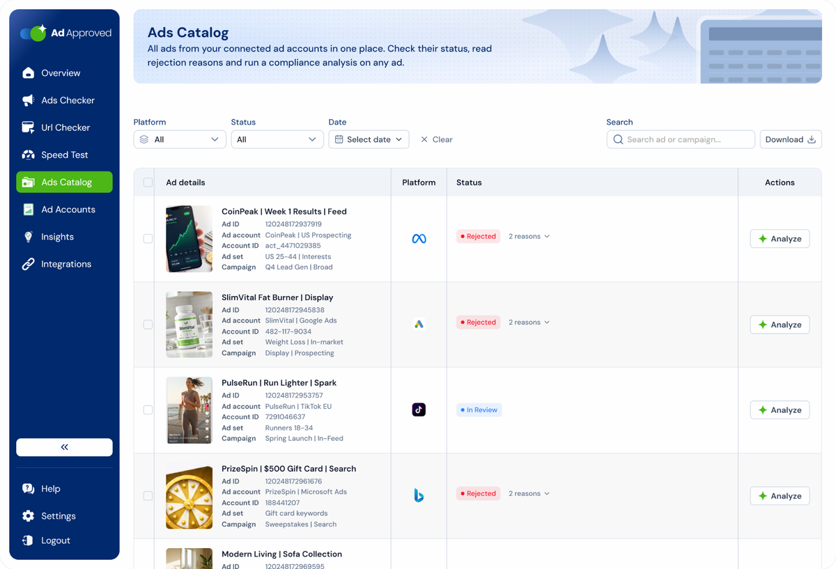
Task: Open the PrizeSpin wheel thumbnail
Action: [x=189, y=496]
